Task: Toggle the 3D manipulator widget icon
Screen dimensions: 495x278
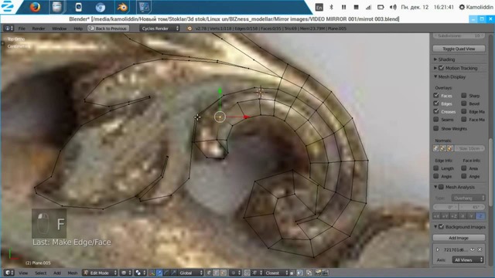Action: click(152, 273)
